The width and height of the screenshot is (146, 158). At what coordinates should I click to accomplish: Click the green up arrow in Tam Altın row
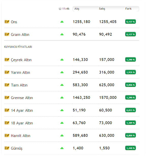[x=62, y=85]
